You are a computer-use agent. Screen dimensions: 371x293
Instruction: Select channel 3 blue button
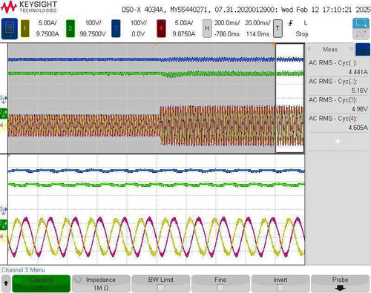point(116,28)
